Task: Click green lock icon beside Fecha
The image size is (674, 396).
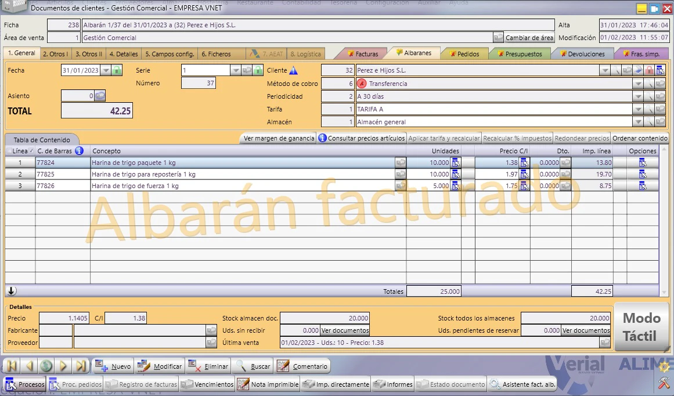Action: 117,70
